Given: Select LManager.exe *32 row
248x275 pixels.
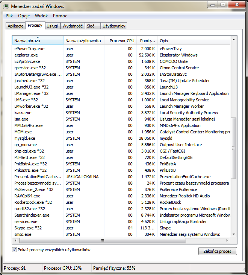Looking at the screenshot, I should pos(121,93).
